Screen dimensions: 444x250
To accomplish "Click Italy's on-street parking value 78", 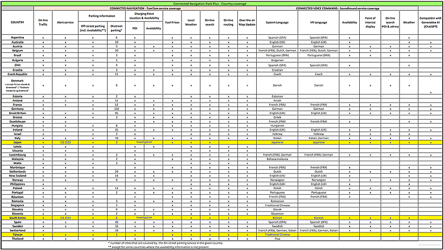I will point(116,138).
